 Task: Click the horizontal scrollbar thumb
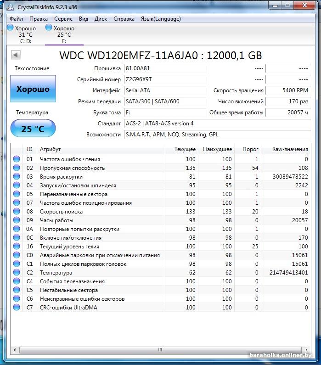point(160,350)
